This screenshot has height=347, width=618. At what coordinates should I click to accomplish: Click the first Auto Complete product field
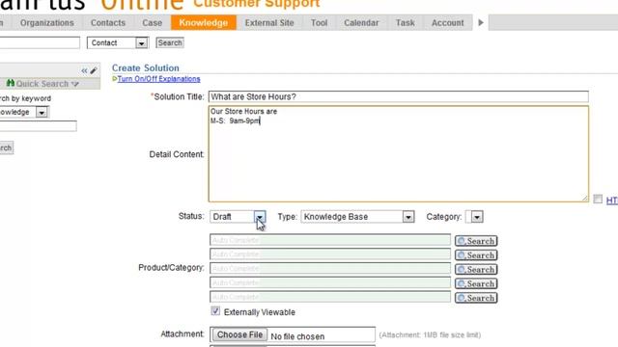click(330, 240)
